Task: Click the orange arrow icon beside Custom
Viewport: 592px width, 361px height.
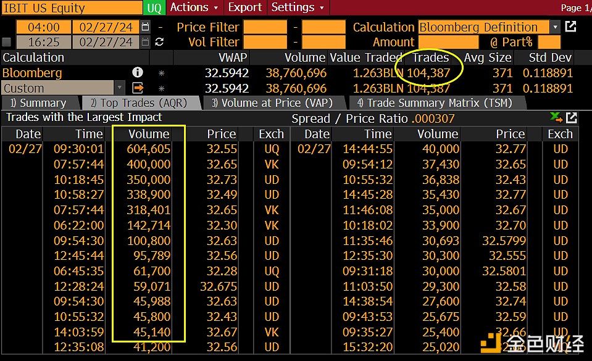Action: coord(137,88)
